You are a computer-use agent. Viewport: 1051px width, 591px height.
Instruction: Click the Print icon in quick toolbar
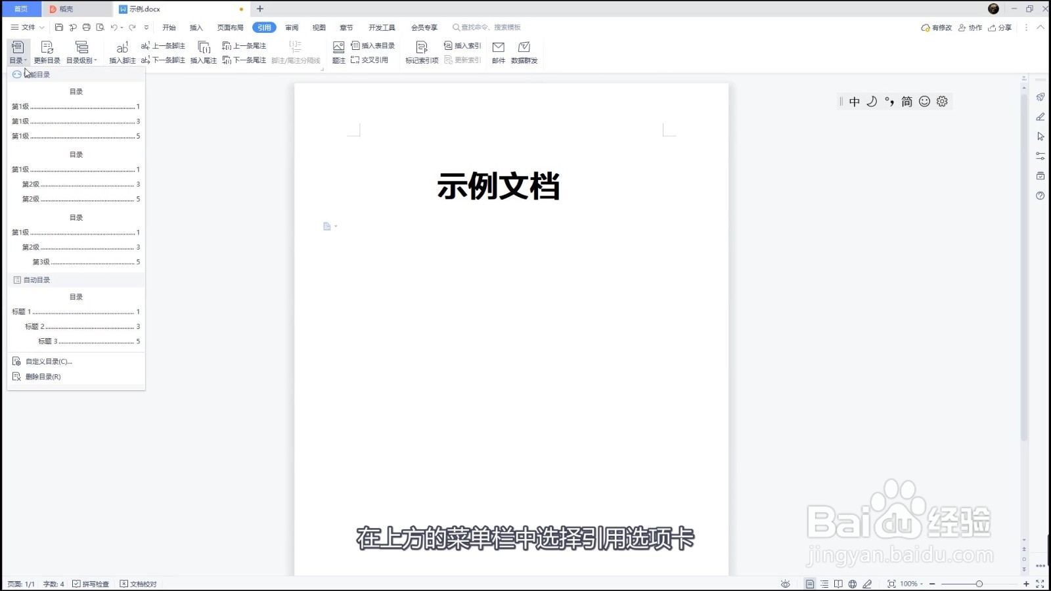(86, 28)
